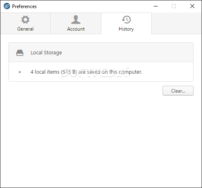The height and width of the screenshot is (188, 202).
Task: Open the Account tab label
Action: pos(76,29)
